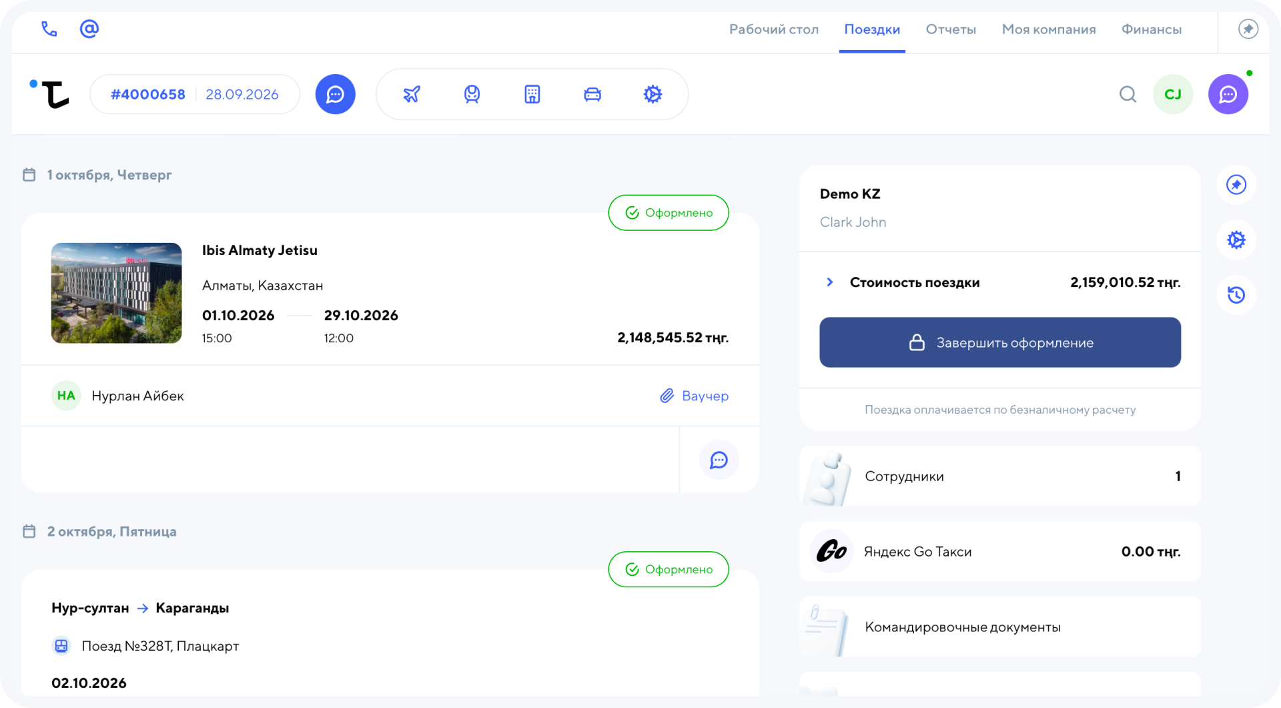Click the gear icon in service toolbar
1281x708 pixels.
point(653,94)
